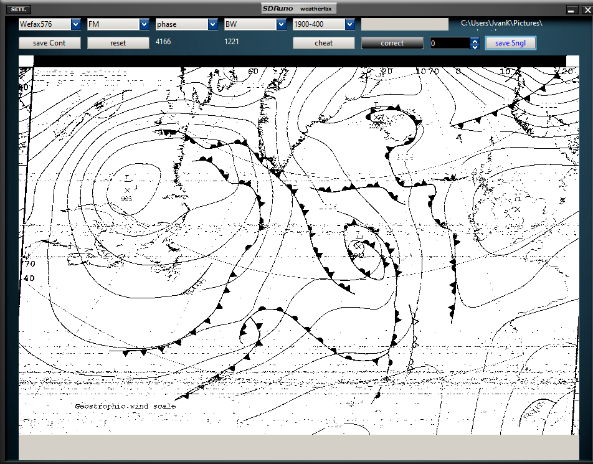This screenshot has width=593, height=464.
Task: Open the FM demodulation dropdown arrow
Action: [144, 24]
